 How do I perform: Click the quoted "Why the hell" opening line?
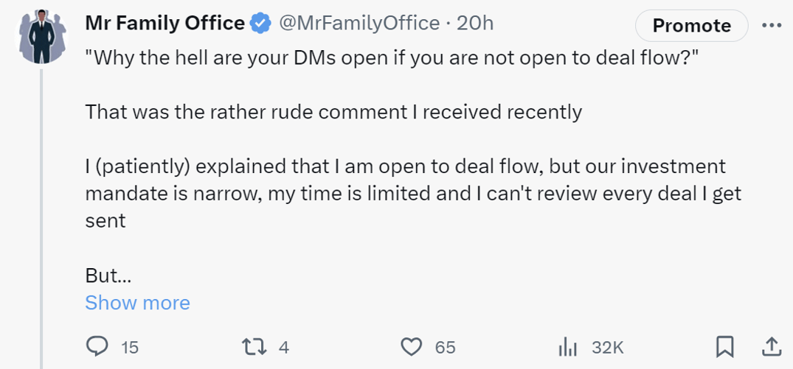[x=392, y=60]
